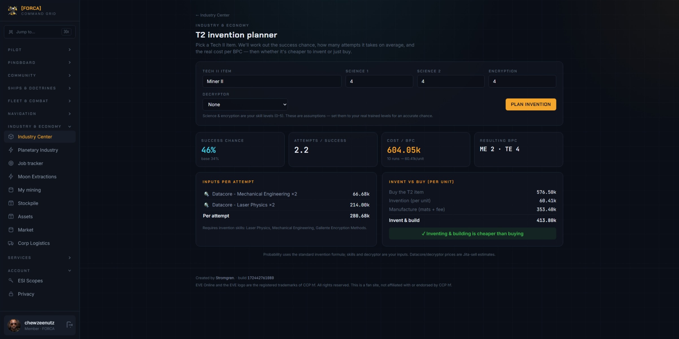Click the Market icon

click(11, 229)
